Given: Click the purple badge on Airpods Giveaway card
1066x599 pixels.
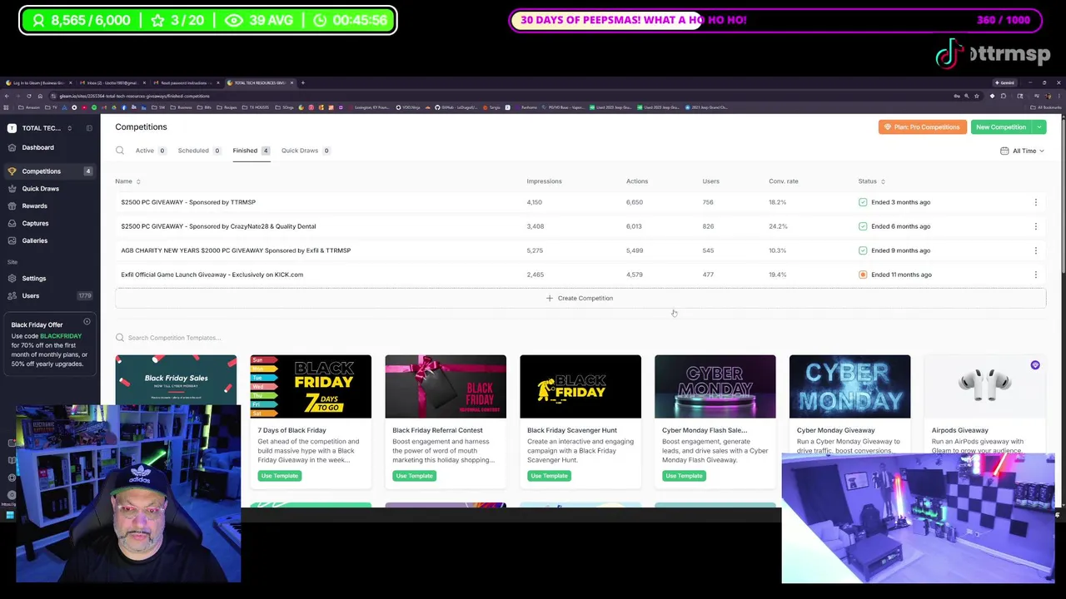Looking at the screenshot, I should 1035,365.
